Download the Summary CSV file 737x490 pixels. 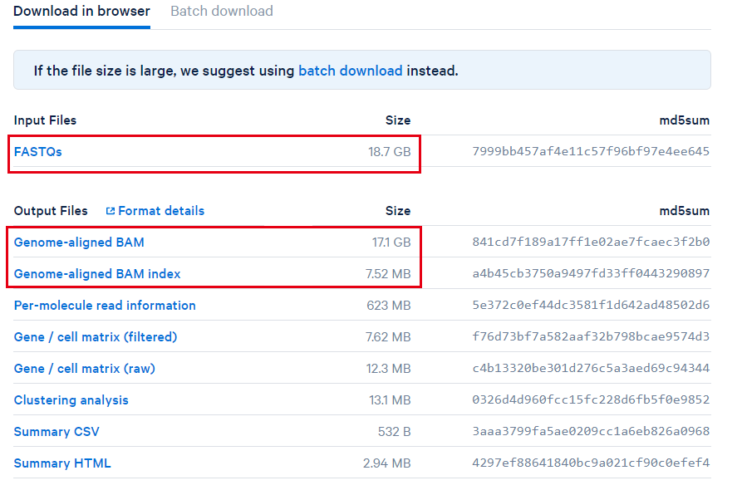pos(57,431)
